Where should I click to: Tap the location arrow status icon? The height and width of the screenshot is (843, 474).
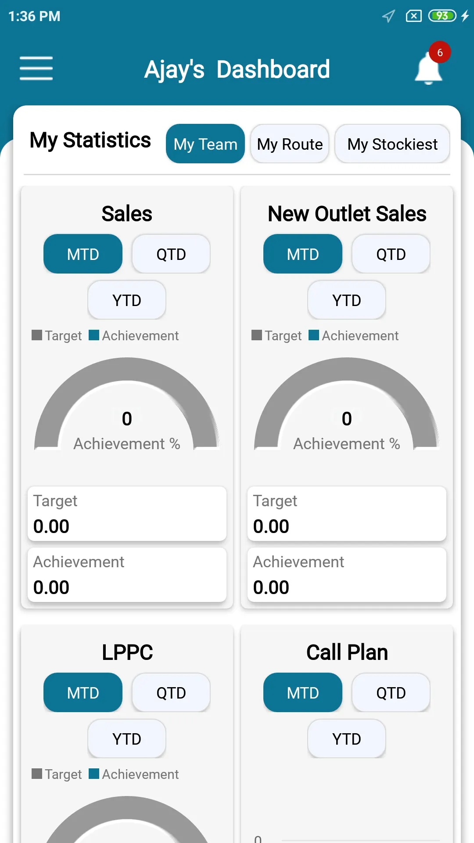[388, 16]
